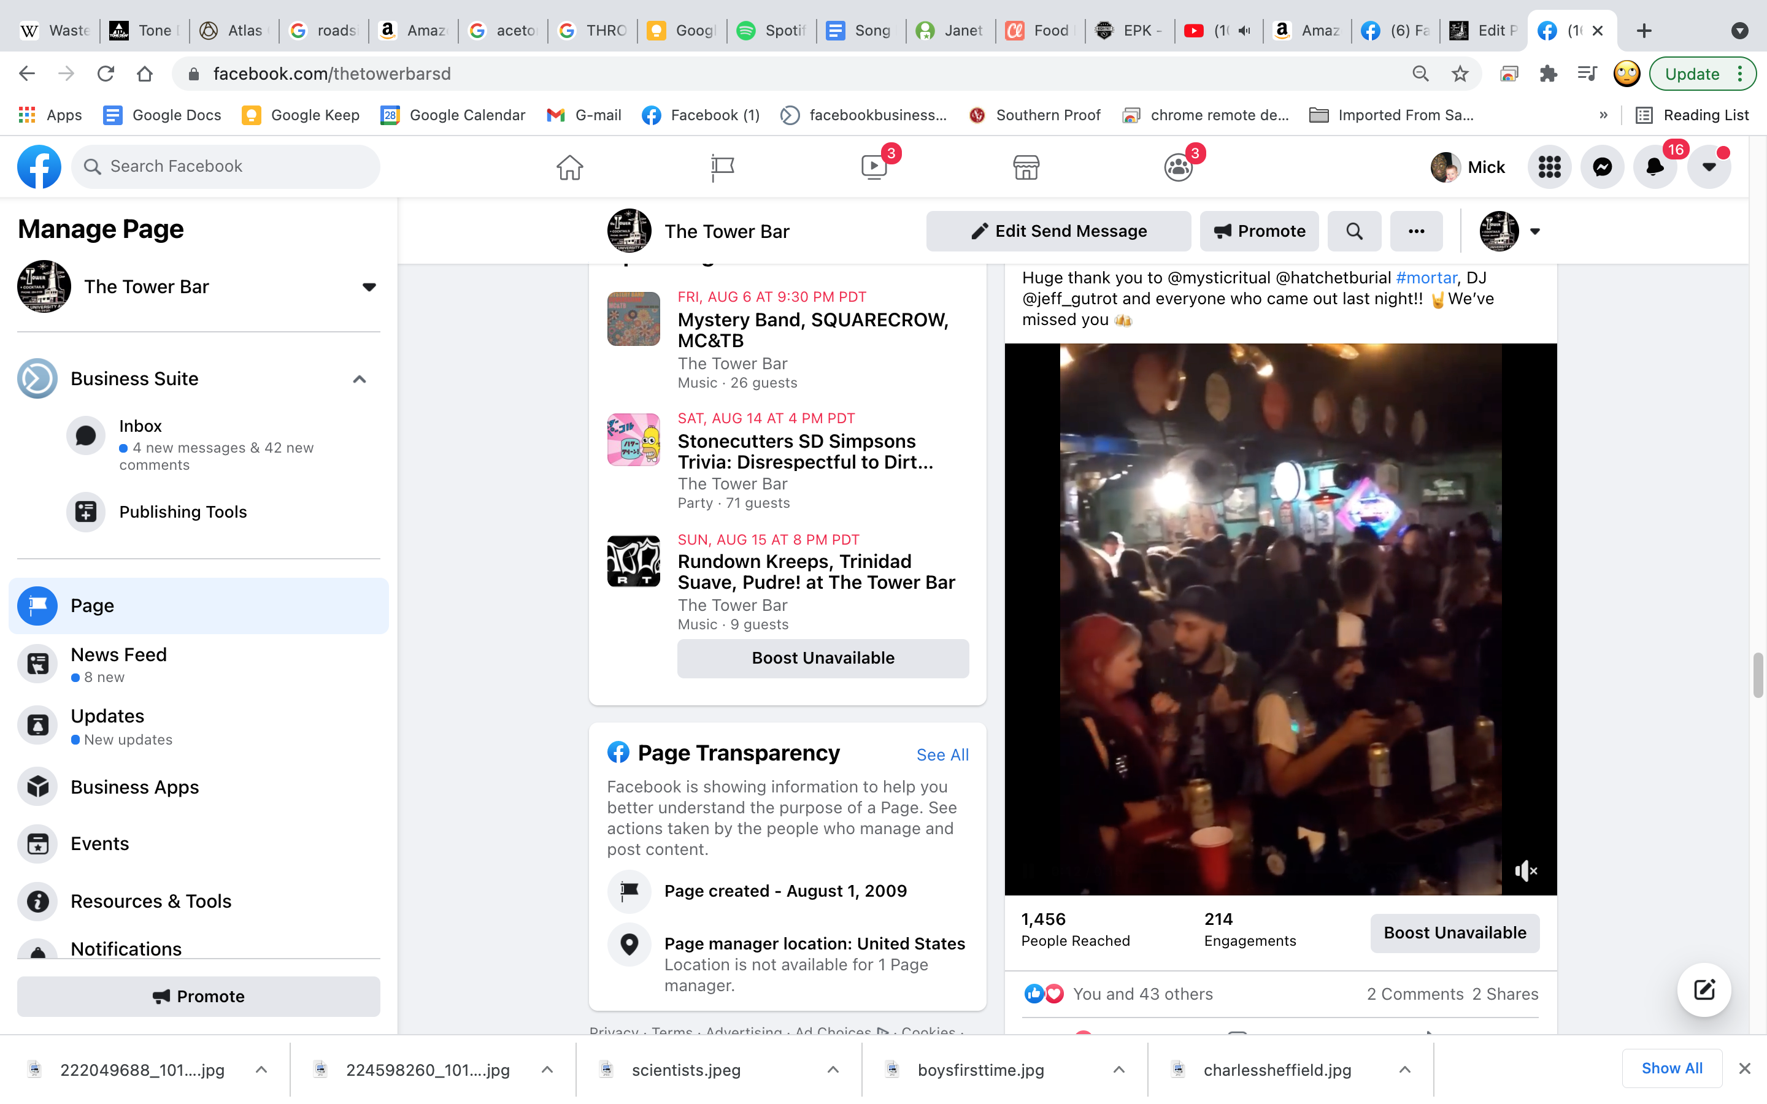The width and height of the screenshot is (1767, 1104).
Task: Open Updates in the sidebar
Action: 199,726
